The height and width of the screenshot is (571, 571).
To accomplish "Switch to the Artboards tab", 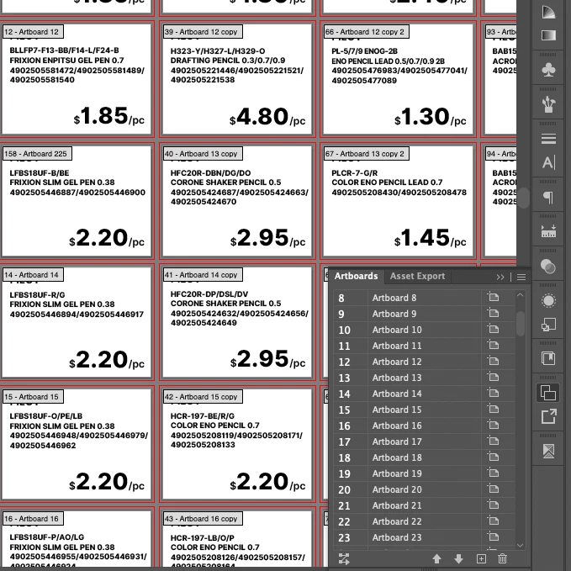I will (356, 276).
